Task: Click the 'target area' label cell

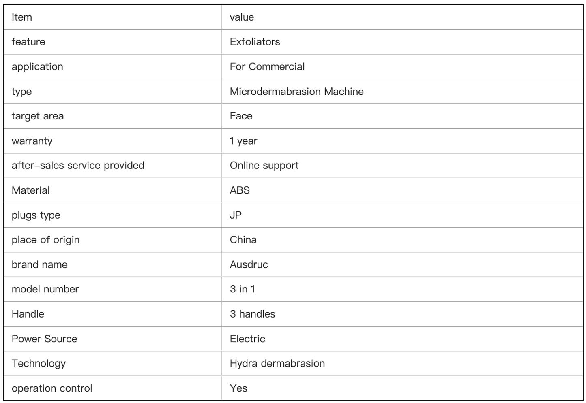Action: pyautogui.click(x=113, y=116)
